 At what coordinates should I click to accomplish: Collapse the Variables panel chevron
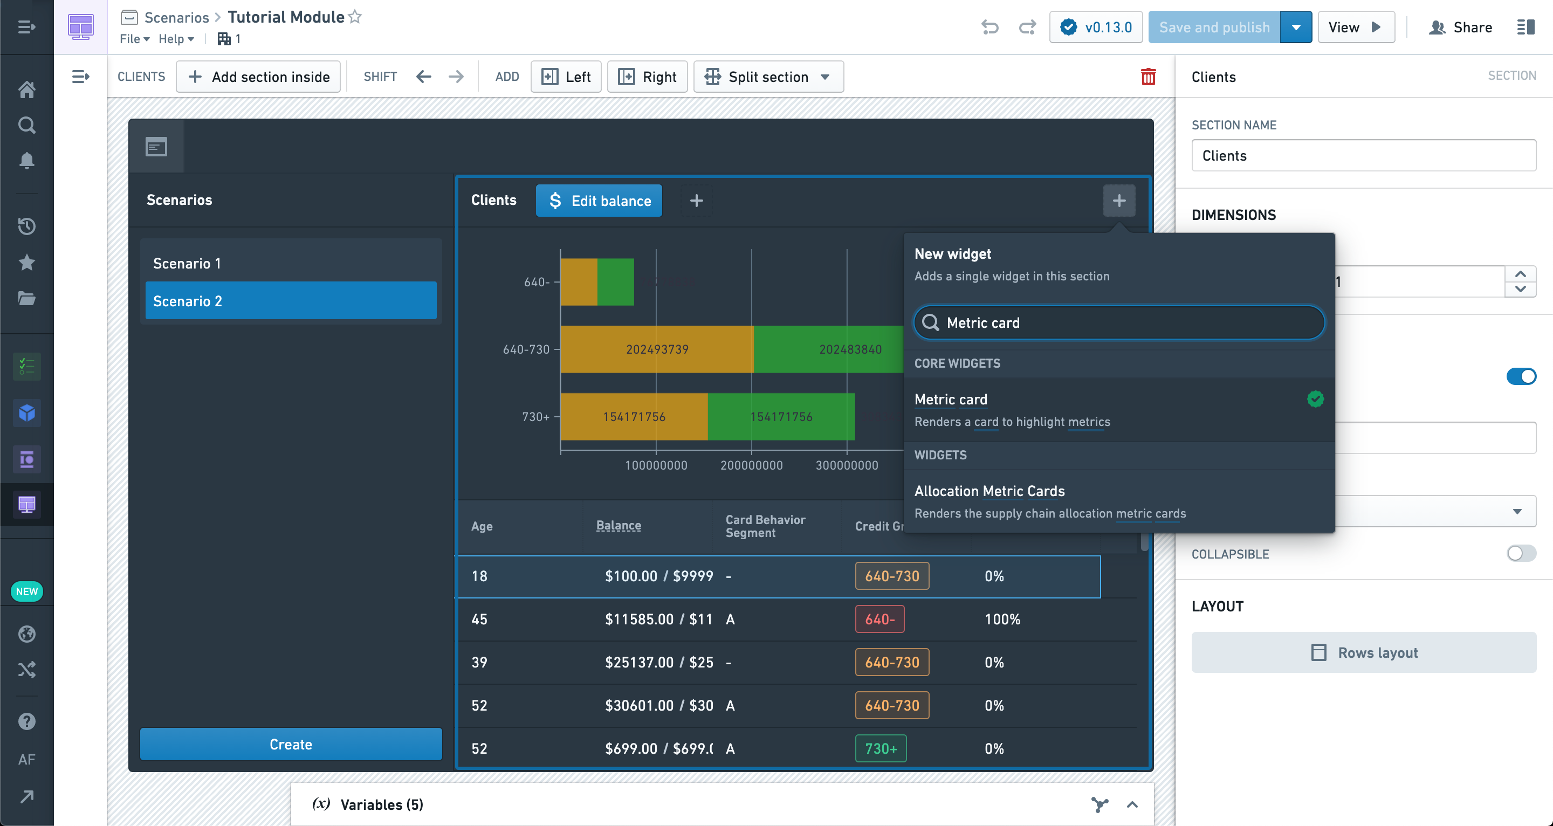(x=1132, y=804)
